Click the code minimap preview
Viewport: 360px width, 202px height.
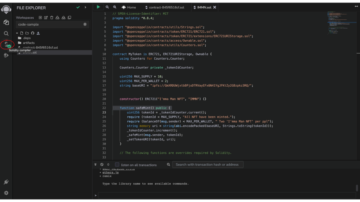click(x=341, y=23)
